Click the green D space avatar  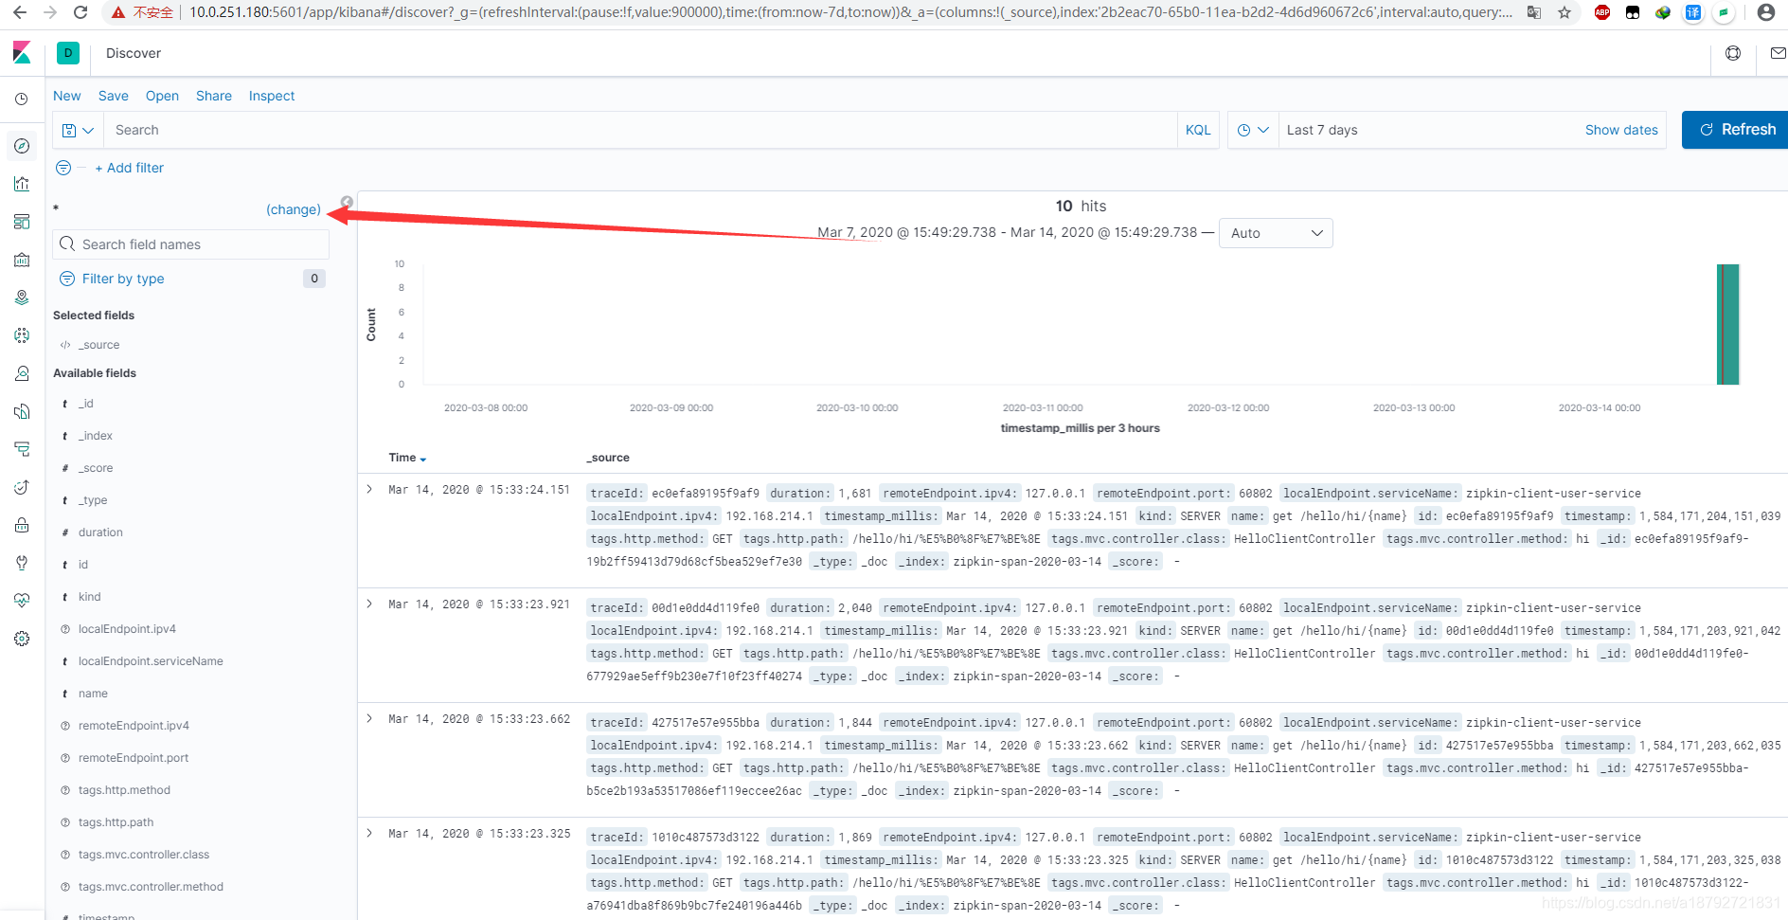[68, 53]
